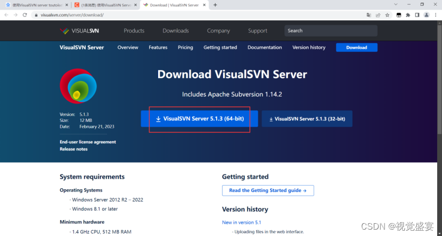Open the Support menu
Image resolution: width=442 pixels, height=236 pixels.
point(258,31)
